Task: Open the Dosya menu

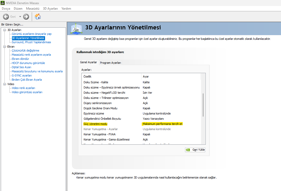Action: [6, 9]
